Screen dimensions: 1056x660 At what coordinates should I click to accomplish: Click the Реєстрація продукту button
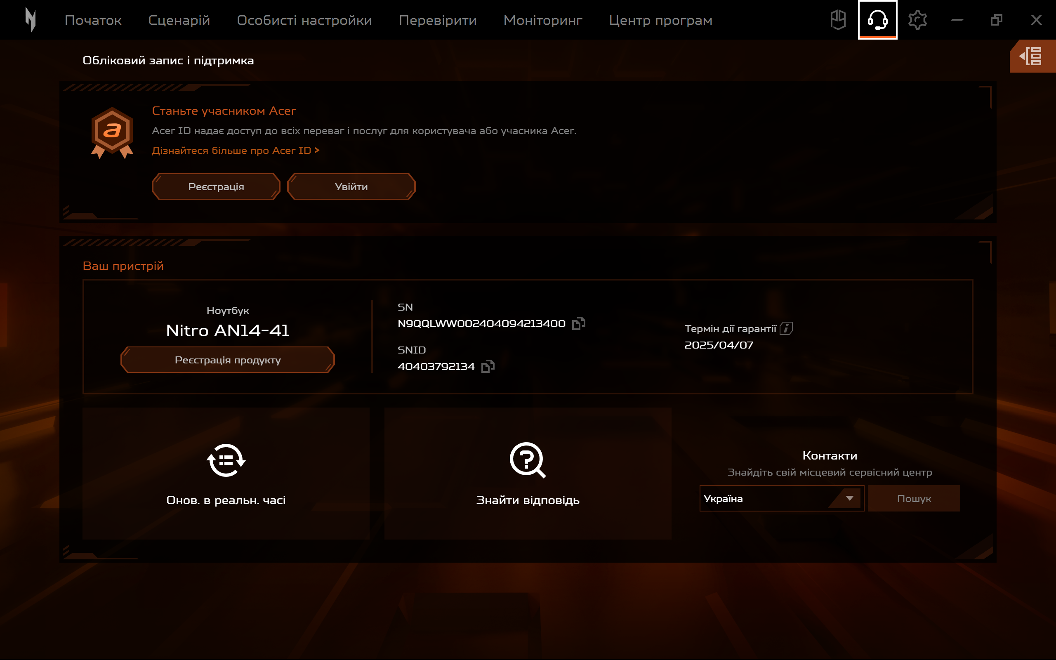point(227,360)
